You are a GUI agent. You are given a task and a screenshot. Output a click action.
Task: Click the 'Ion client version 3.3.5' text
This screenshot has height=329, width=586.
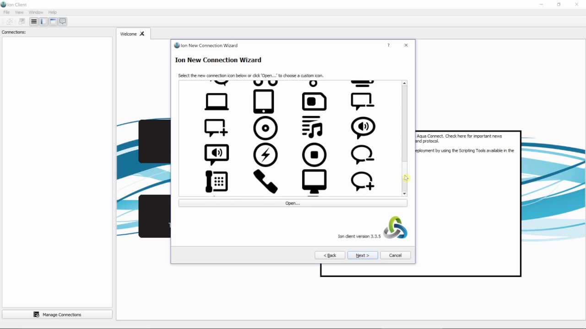[x=359, y=236]
